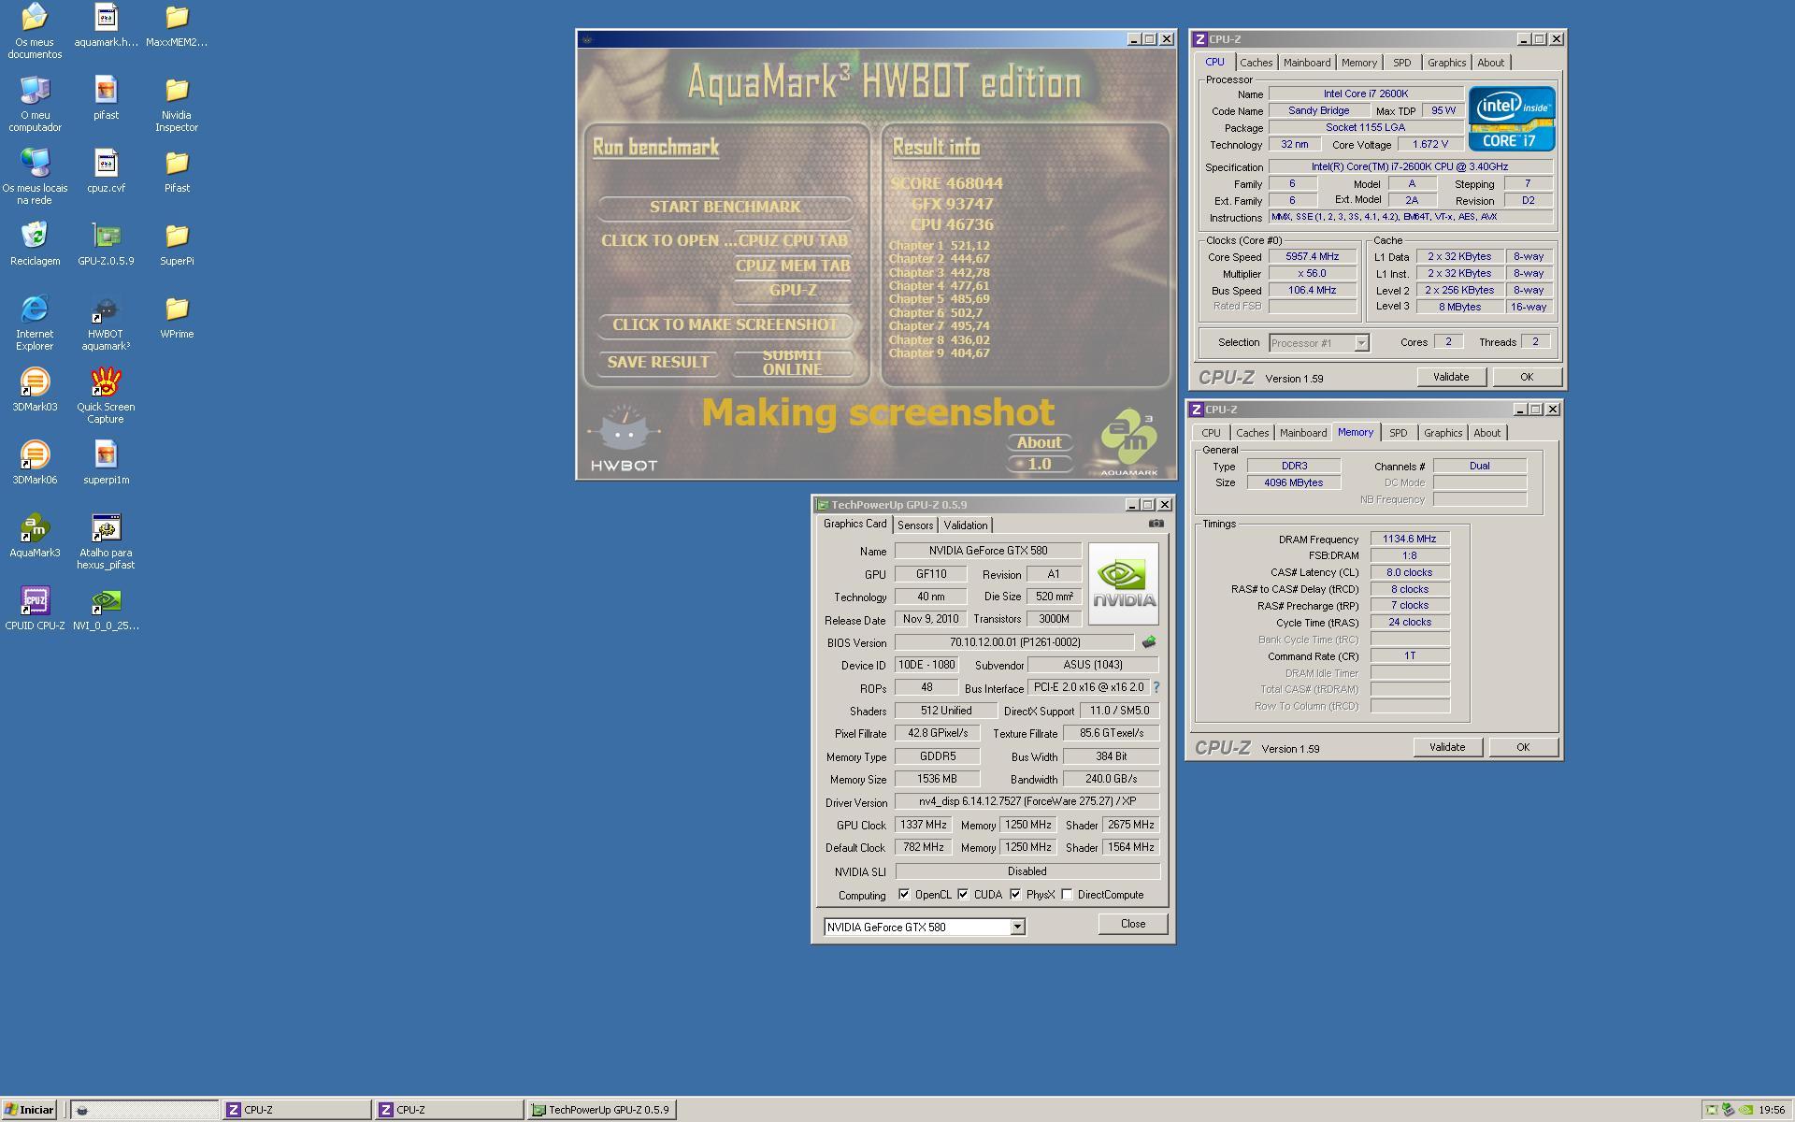This screenshot has height=1122, width=1795.
Task: Launch the GPU-Z.0.5.9 desktop icon
Action: [106, 243]
